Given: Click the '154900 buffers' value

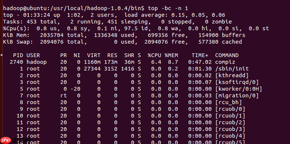Looking at the screenshot, I should (x=222, y=35).
